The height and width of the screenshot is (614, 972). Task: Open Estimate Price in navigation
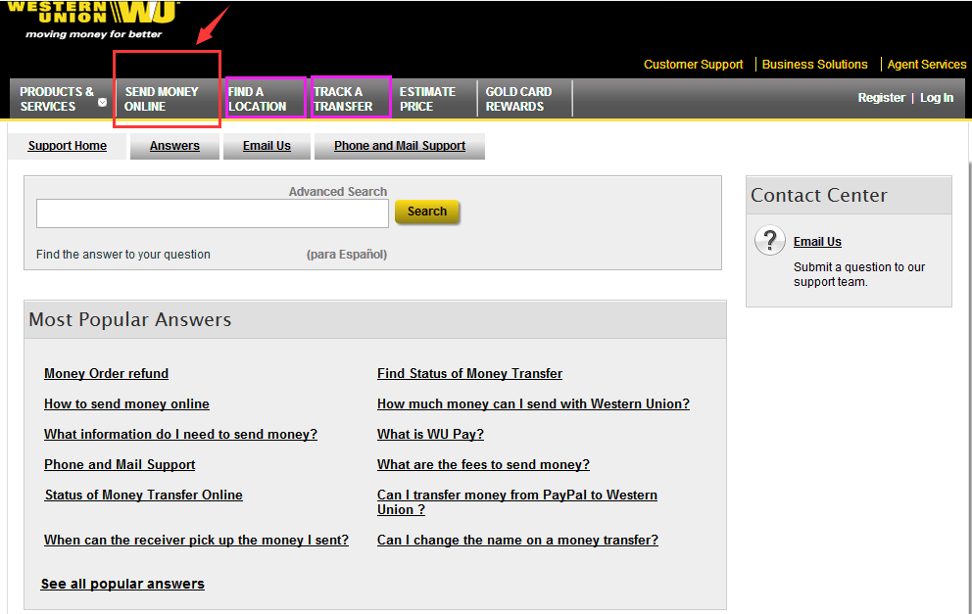tap(427, 99)
